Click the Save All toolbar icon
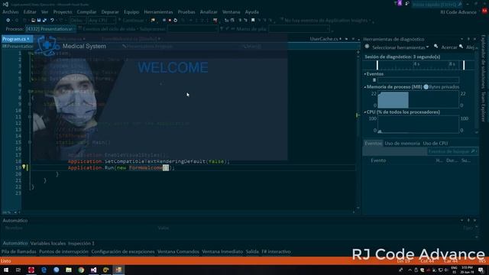The width and height of the screenshot is (489, 275). coord(44,21)
